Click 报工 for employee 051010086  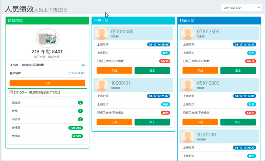tap(152, 71)
